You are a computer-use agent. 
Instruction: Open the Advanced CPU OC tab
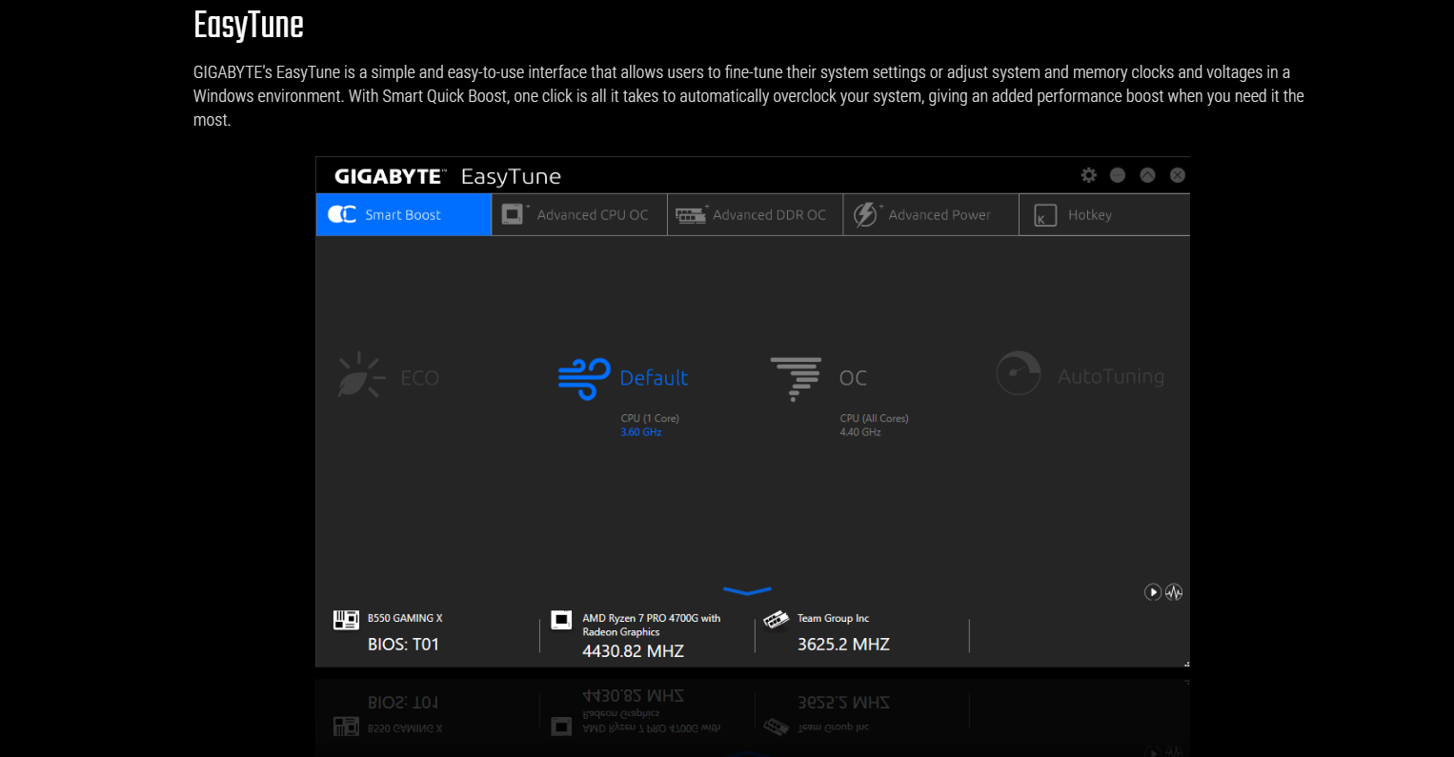point(578,215)
